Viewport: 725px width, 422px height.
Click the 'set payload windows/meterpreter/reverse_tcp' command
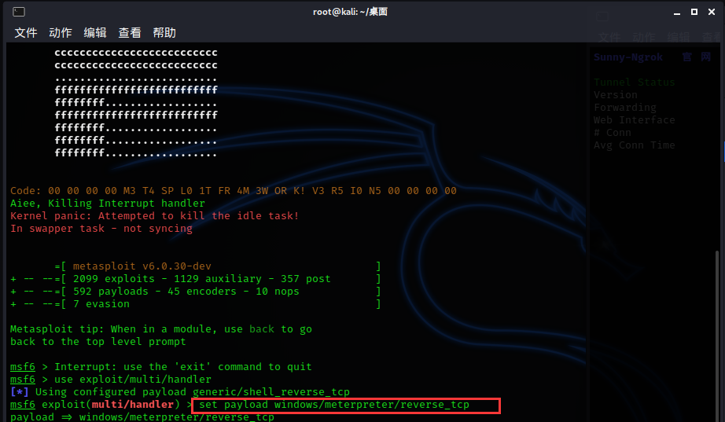point(334,405)
